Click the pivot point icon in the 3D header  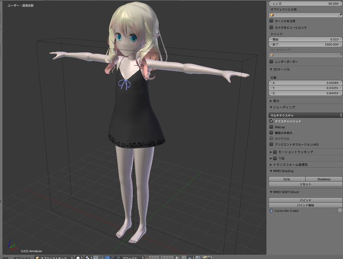87,257
